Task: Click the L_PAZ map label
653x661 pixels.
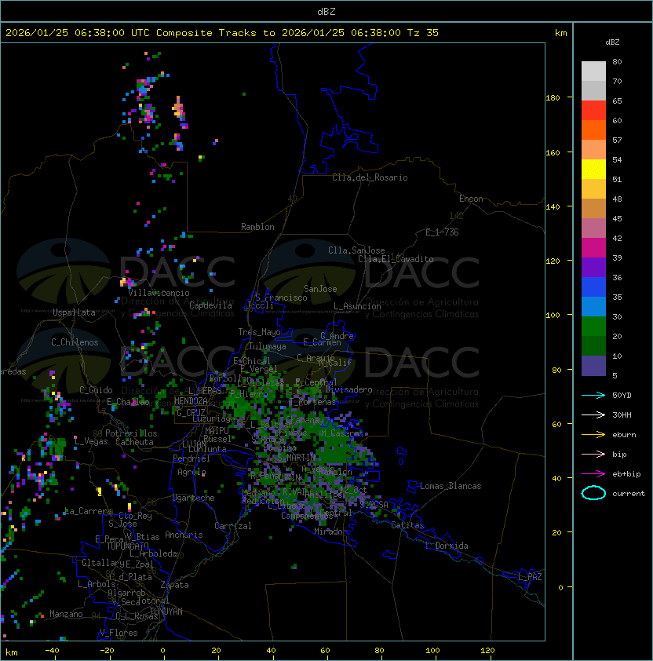Action: pos(530,577)
